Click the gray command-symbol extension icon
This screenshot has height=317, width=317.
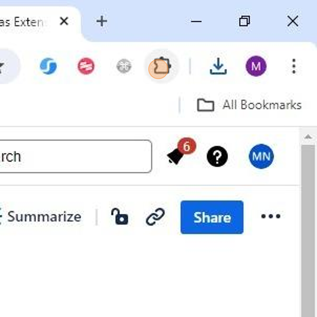click(124, 67)
